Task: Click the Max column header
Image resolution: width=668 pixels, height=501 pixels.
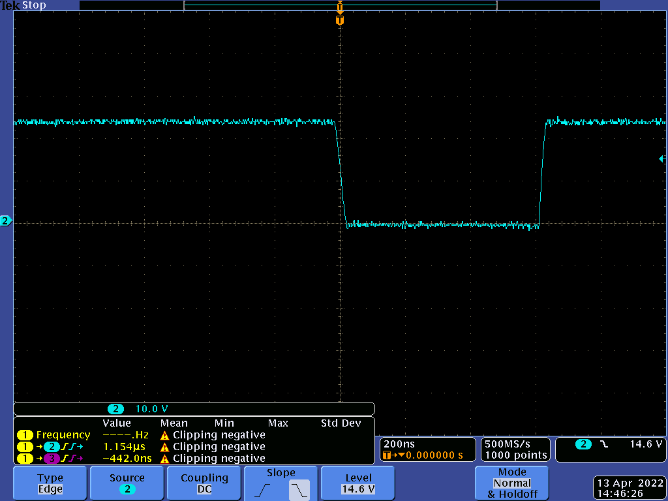Action: [278, 423]
